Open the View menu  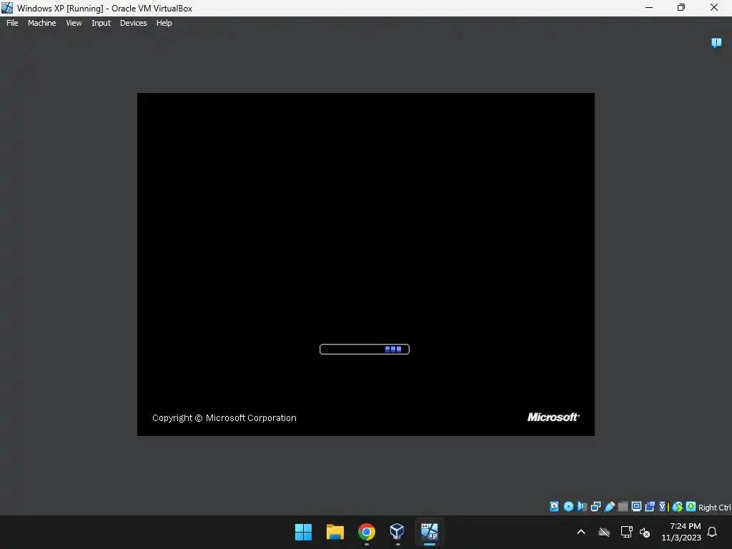(x=74, y=23)
